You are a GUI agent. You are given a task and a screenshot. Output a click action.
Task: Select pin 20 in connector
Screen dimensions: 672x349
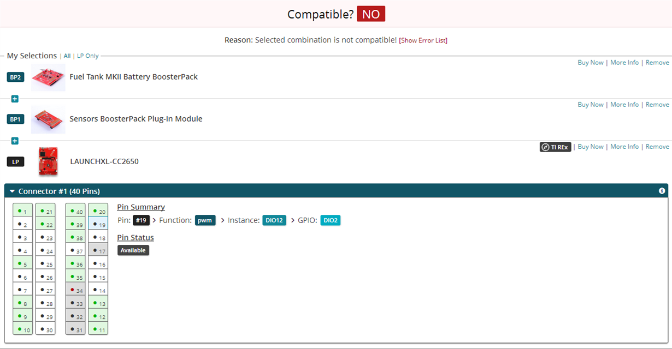[98, 211]
